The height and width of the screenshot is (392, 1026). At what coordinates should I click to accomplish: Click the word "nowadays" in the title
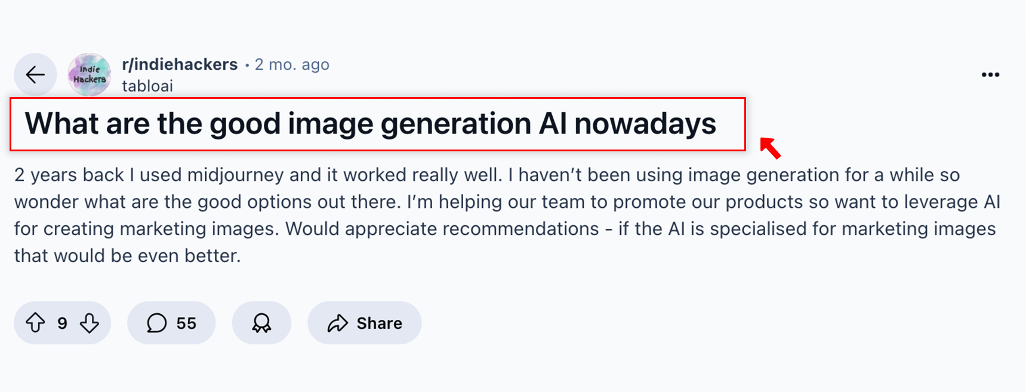pyautogui.click(x=645, y=124)
